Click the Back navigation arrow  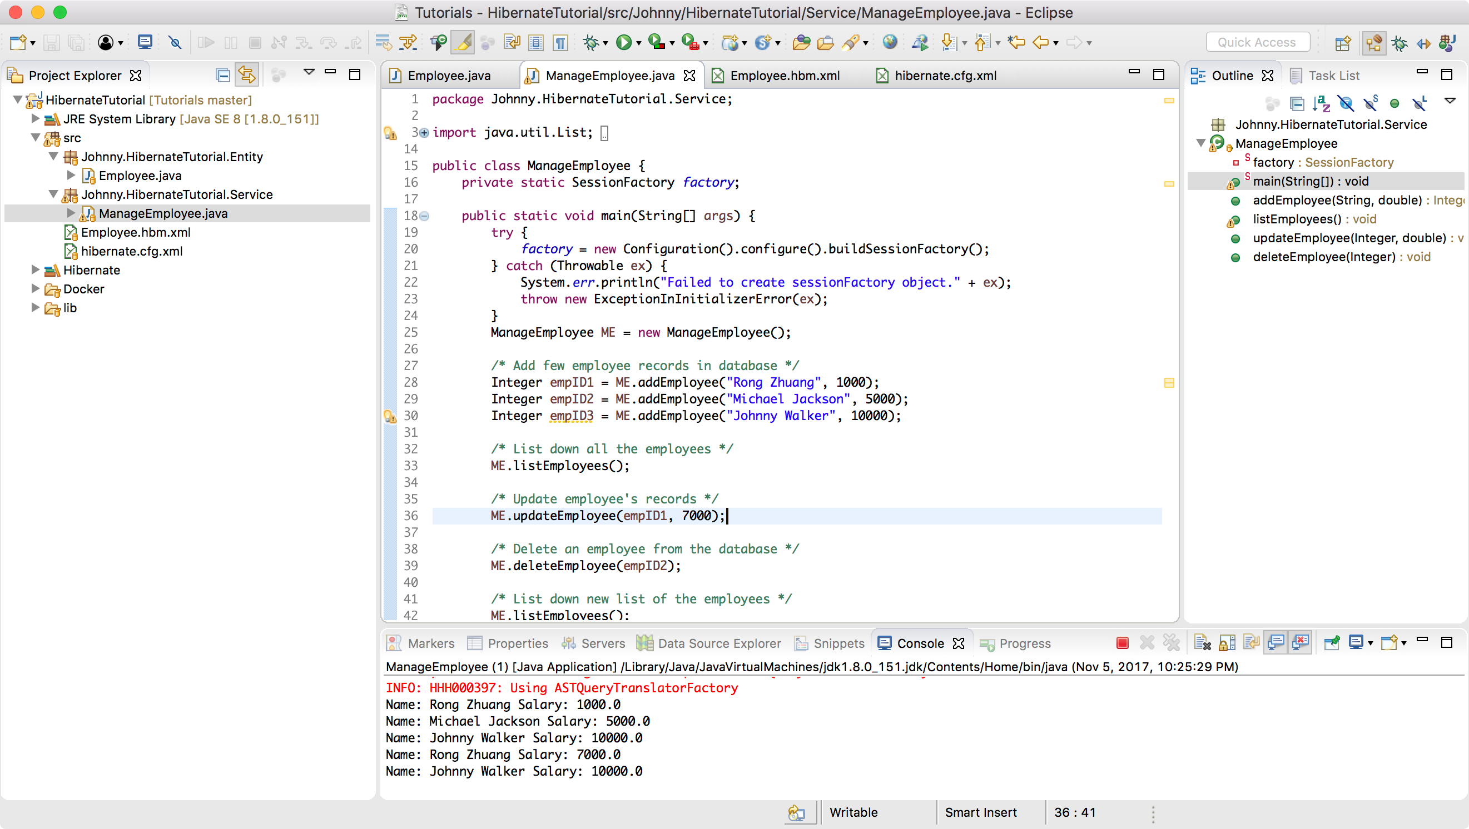[x=1041, y=43]
